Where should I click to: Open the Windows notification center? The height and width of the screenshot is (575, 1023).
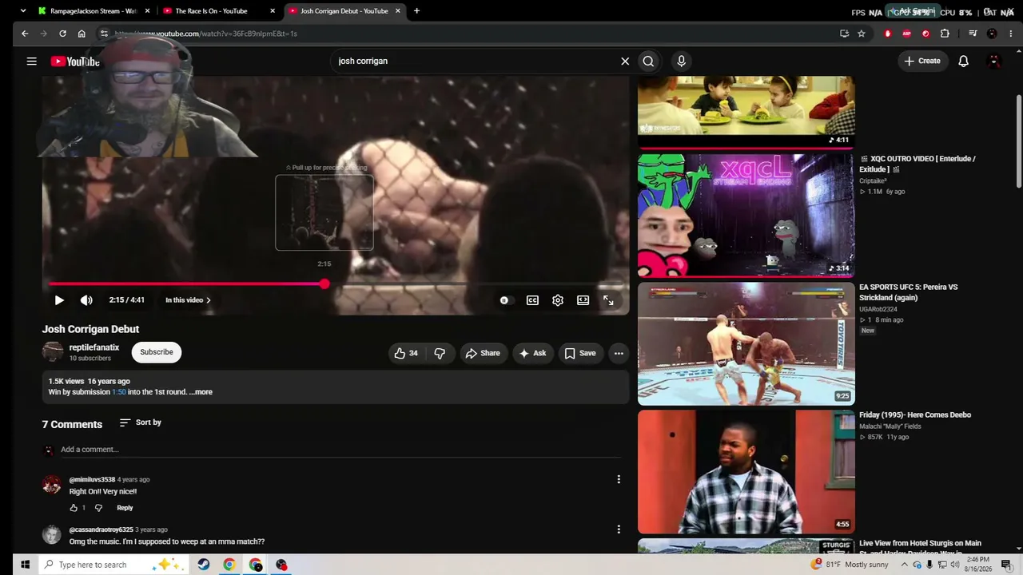click(1006, 565)
